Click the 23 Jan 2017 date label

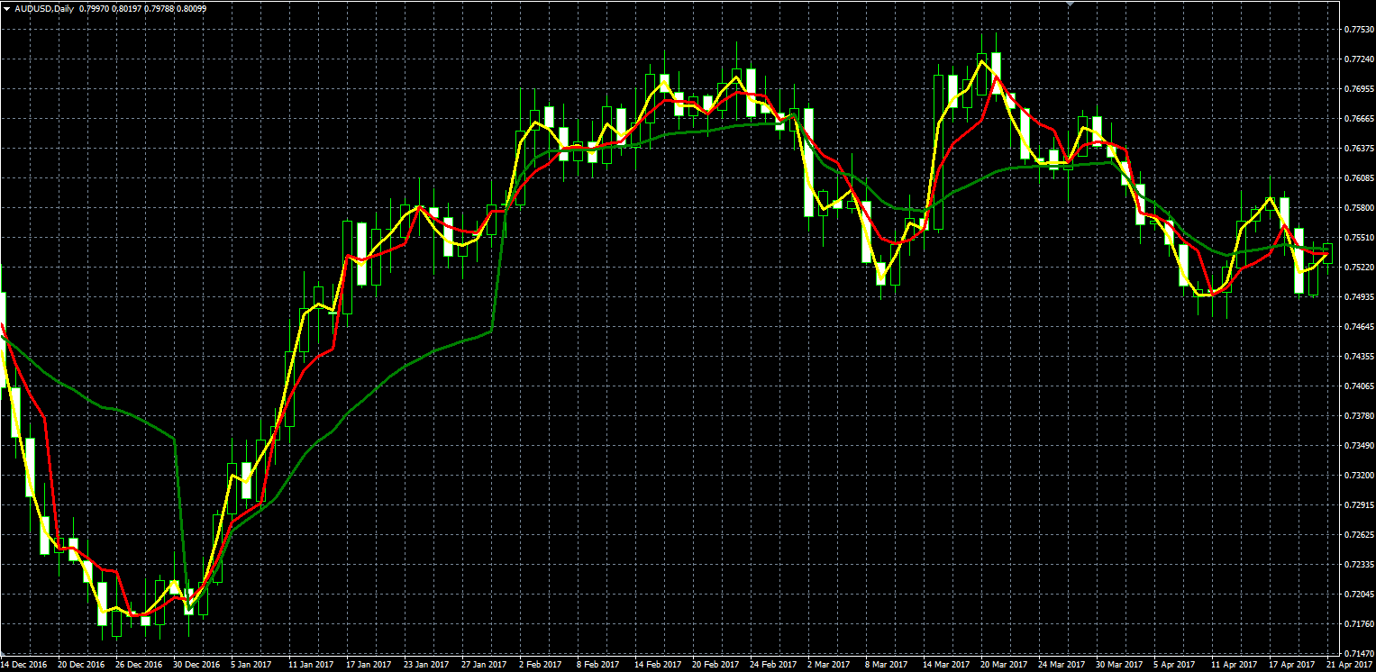(x=426, y=665)
